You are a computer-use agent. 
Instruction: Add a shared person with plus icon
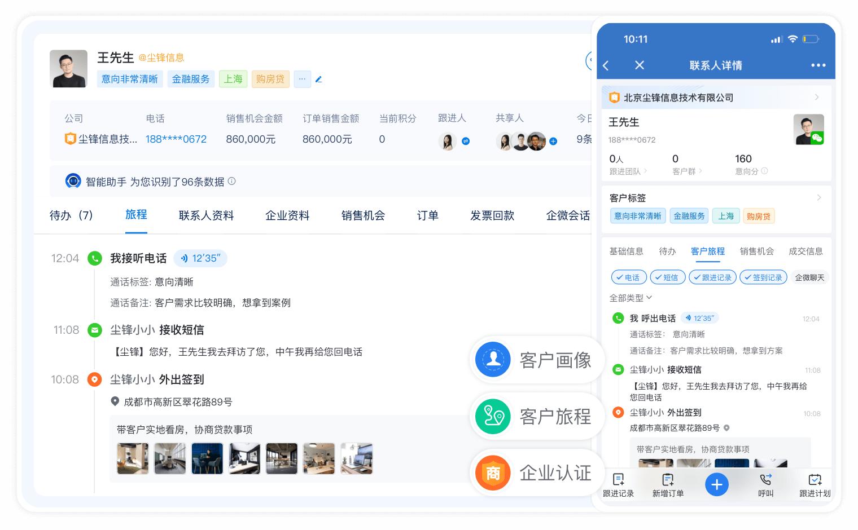(x=553, y=141)
